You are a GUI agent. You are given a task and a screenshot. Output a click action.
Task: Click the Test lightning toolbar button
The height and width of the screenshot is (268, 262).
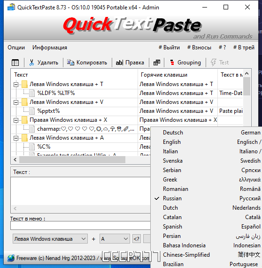tap(219, 63)
